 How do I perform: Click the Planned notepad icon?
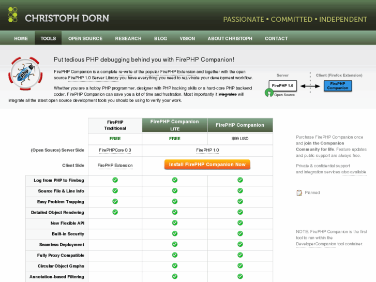(299, 192)
